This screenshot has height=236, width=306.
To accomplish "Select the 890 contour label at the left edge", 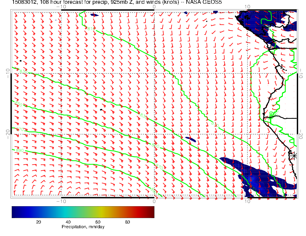I will click(x=20, y=151).
